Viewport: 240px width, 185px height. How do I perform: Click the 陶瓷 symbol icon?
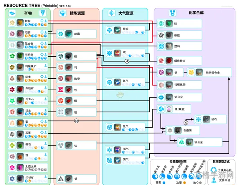[x=61, y=79]
